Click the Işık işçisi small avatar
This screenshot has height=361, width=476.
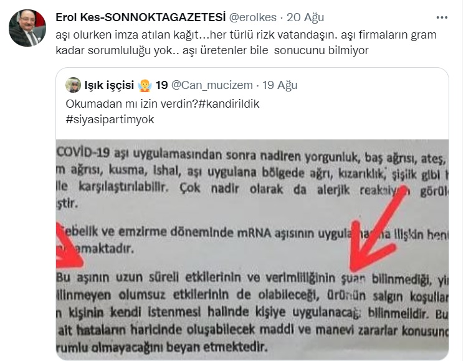(73, 85)
